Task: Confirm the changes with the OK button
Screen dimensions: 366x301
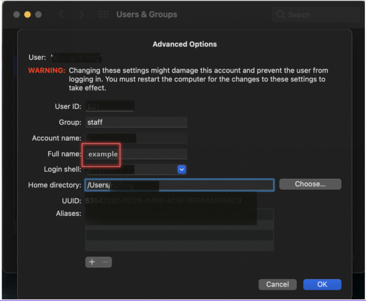Action: pyautogui.click(x=322, y=285)
